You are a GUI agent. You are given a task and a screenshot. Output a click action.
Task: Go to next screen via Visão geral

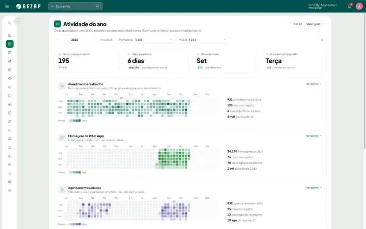(315, 24)
